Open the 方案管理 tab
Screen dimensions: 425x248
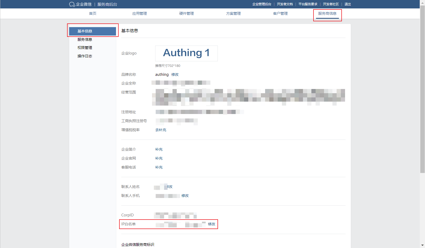(x=233, y=13)
